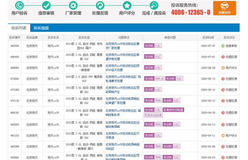The height and width of the screenshot is (160, 248).
Task: Click 发动机 拉缸 tag in row 462103
Action: click(153, 135)
